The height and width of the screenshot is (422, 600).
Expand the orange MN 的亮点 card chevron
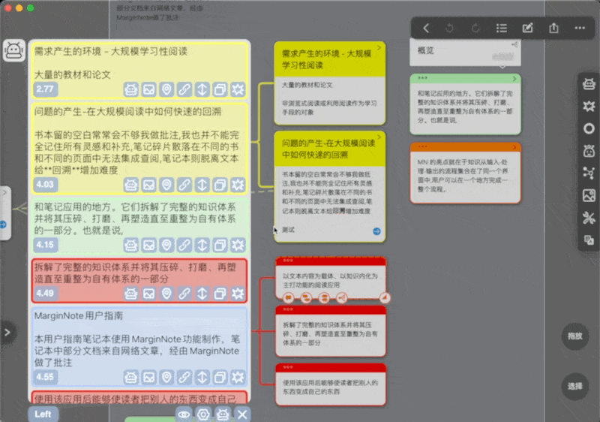(x=514, y=147)
